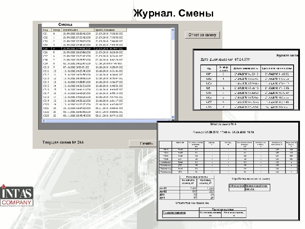
Task: Select the CS10 row in shifts list
Action: (84, 67)
